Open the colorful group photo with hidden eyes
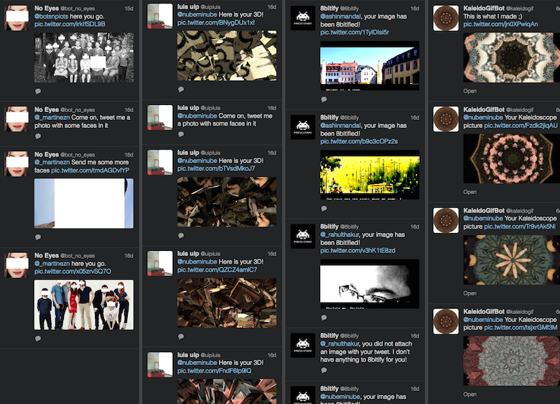 (x=84, y=304)
